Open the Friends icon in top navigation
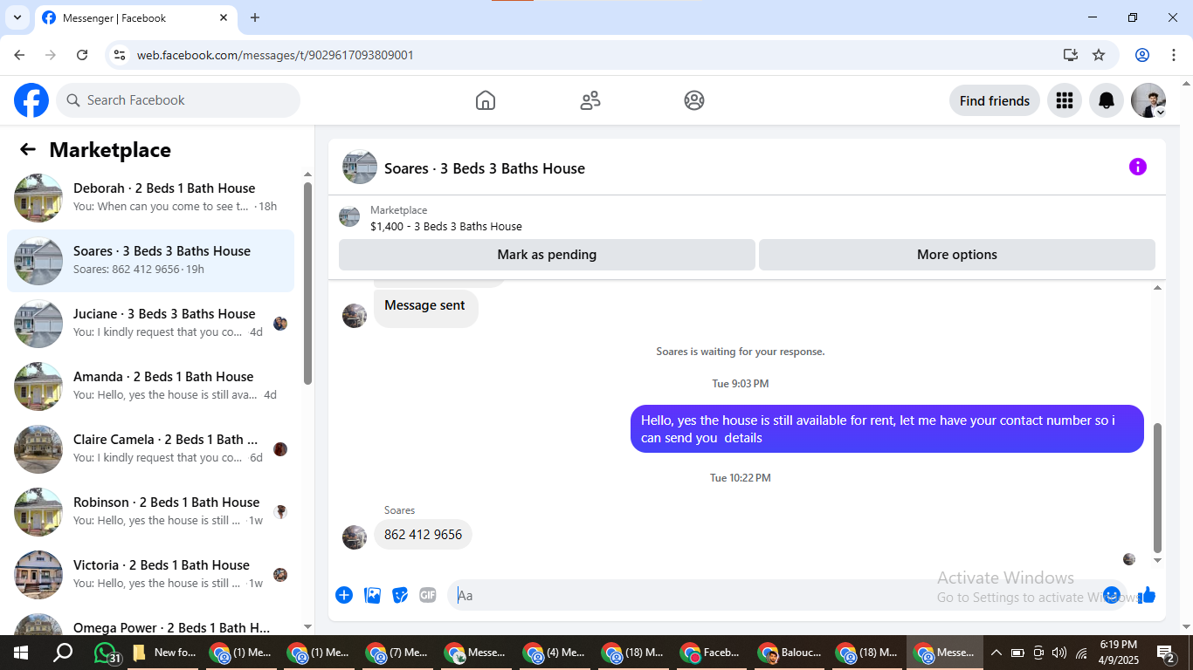The width and height of the screenshot is (1193, 670). click(x=590, y=100)
